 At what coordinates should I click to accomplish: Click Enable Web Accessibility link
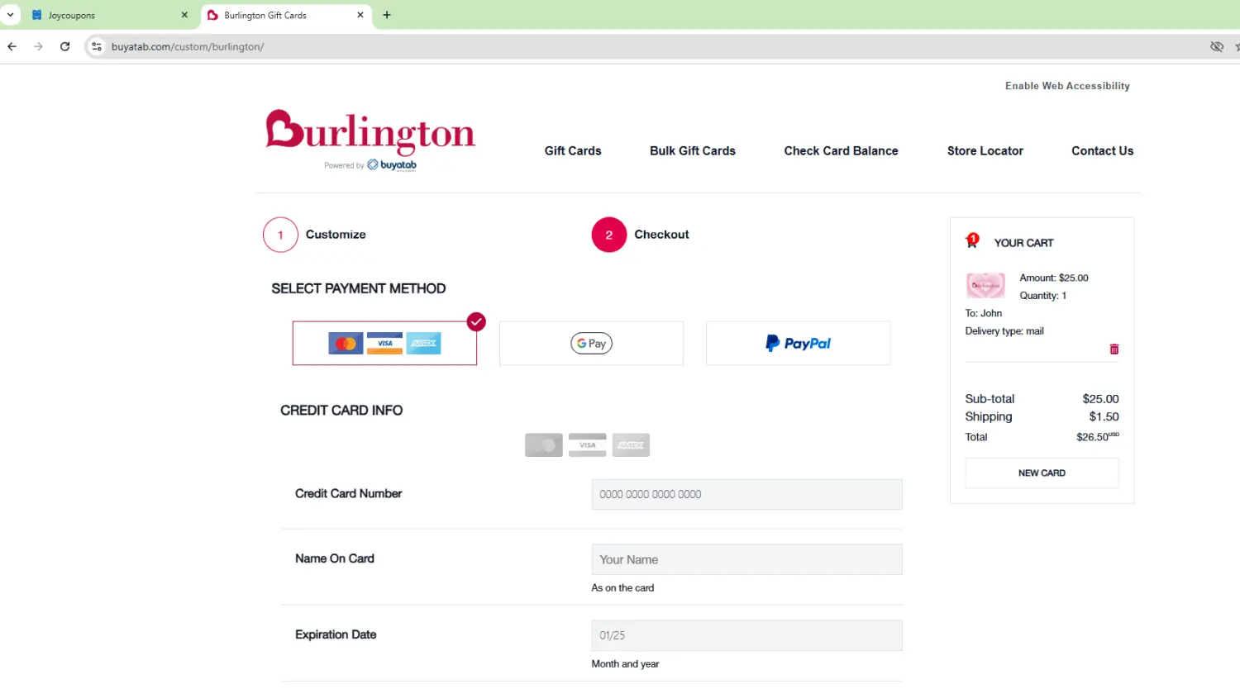point(1067,86)
